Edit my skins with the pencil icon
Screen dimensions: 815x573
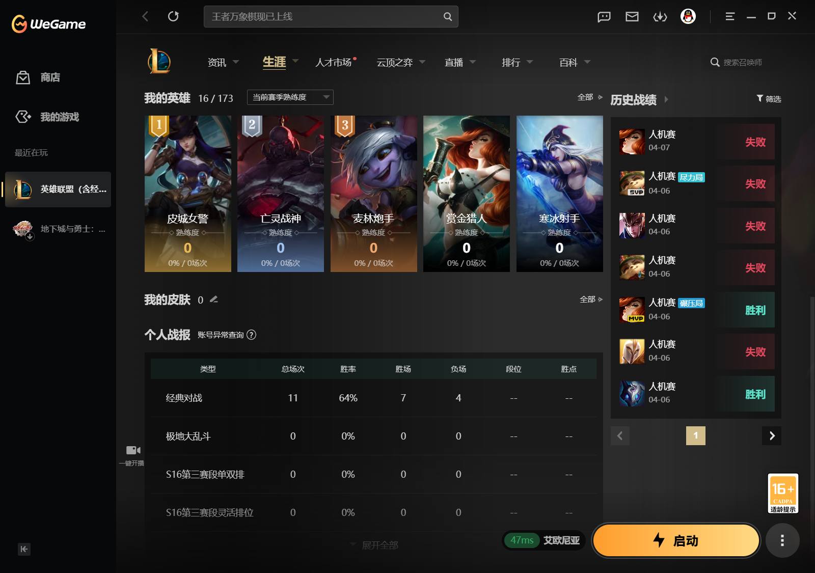click(214, 299)
